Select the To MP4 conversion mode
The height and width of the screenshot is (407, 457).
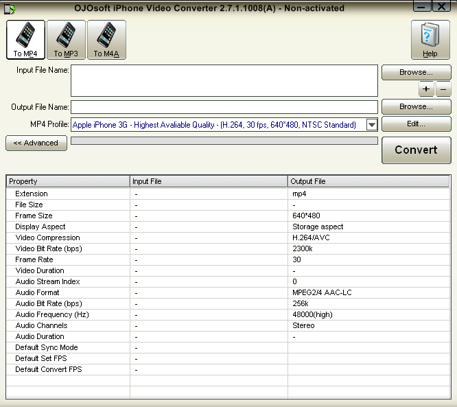coord(25,40)
